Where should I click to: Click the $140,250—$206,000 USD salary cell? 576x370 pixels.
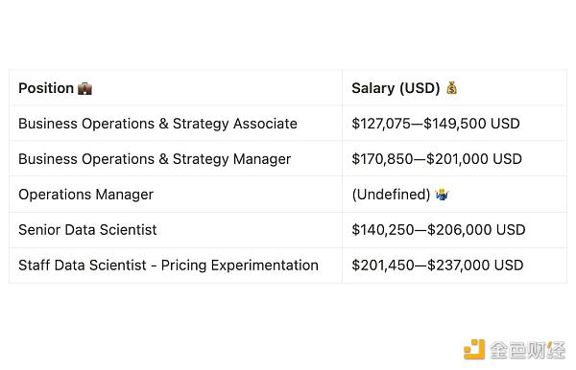(439, 230)
